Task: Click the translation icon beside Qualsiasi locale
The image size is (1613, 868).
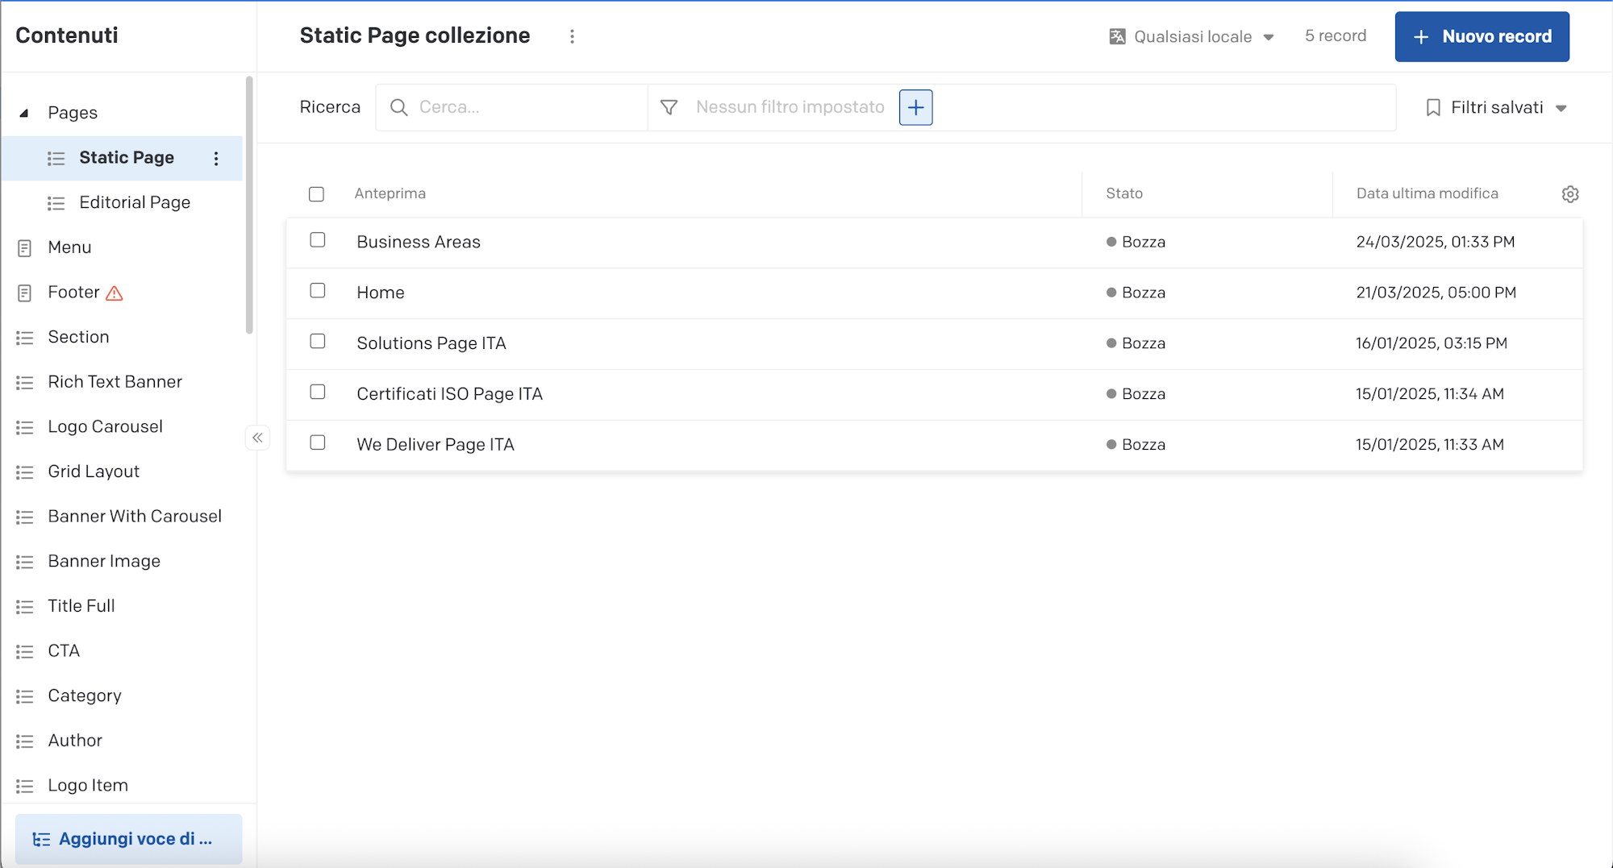Action: click(1117, 36)
